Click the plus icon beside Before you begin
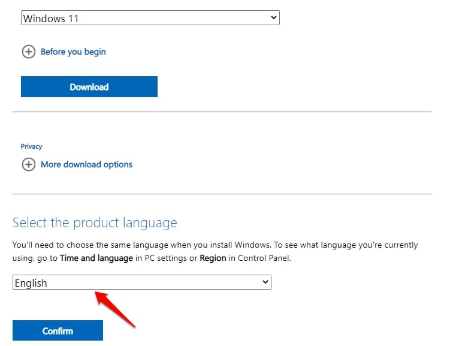 29,52
